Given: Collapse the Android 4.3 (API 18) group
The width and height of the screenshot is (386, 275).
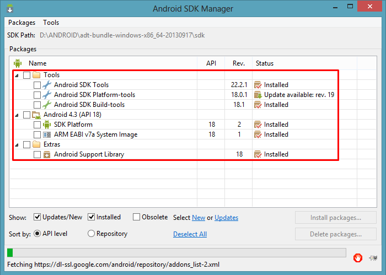Looking at the screenshot, I should [x=17, y=115].
